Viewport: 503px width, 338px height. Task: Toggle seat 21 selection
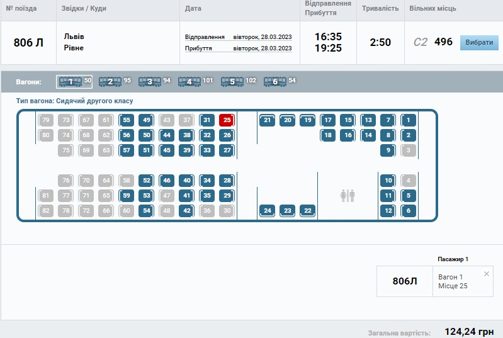coord(267,120)
